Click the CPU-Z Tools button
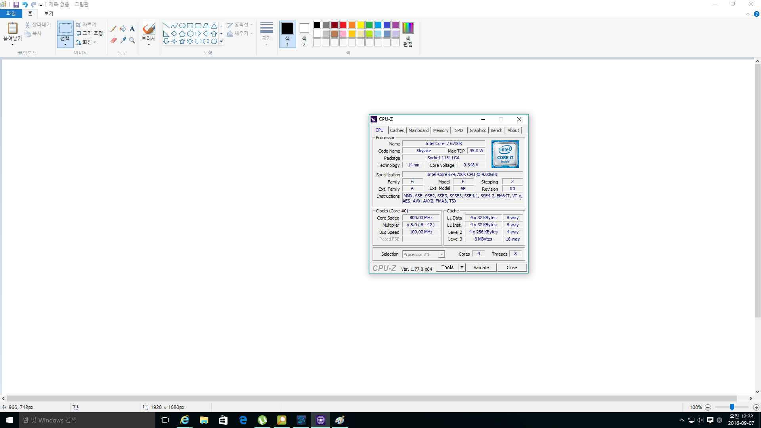The height and width of the screenshot is (428, 761). pos(447,267)
